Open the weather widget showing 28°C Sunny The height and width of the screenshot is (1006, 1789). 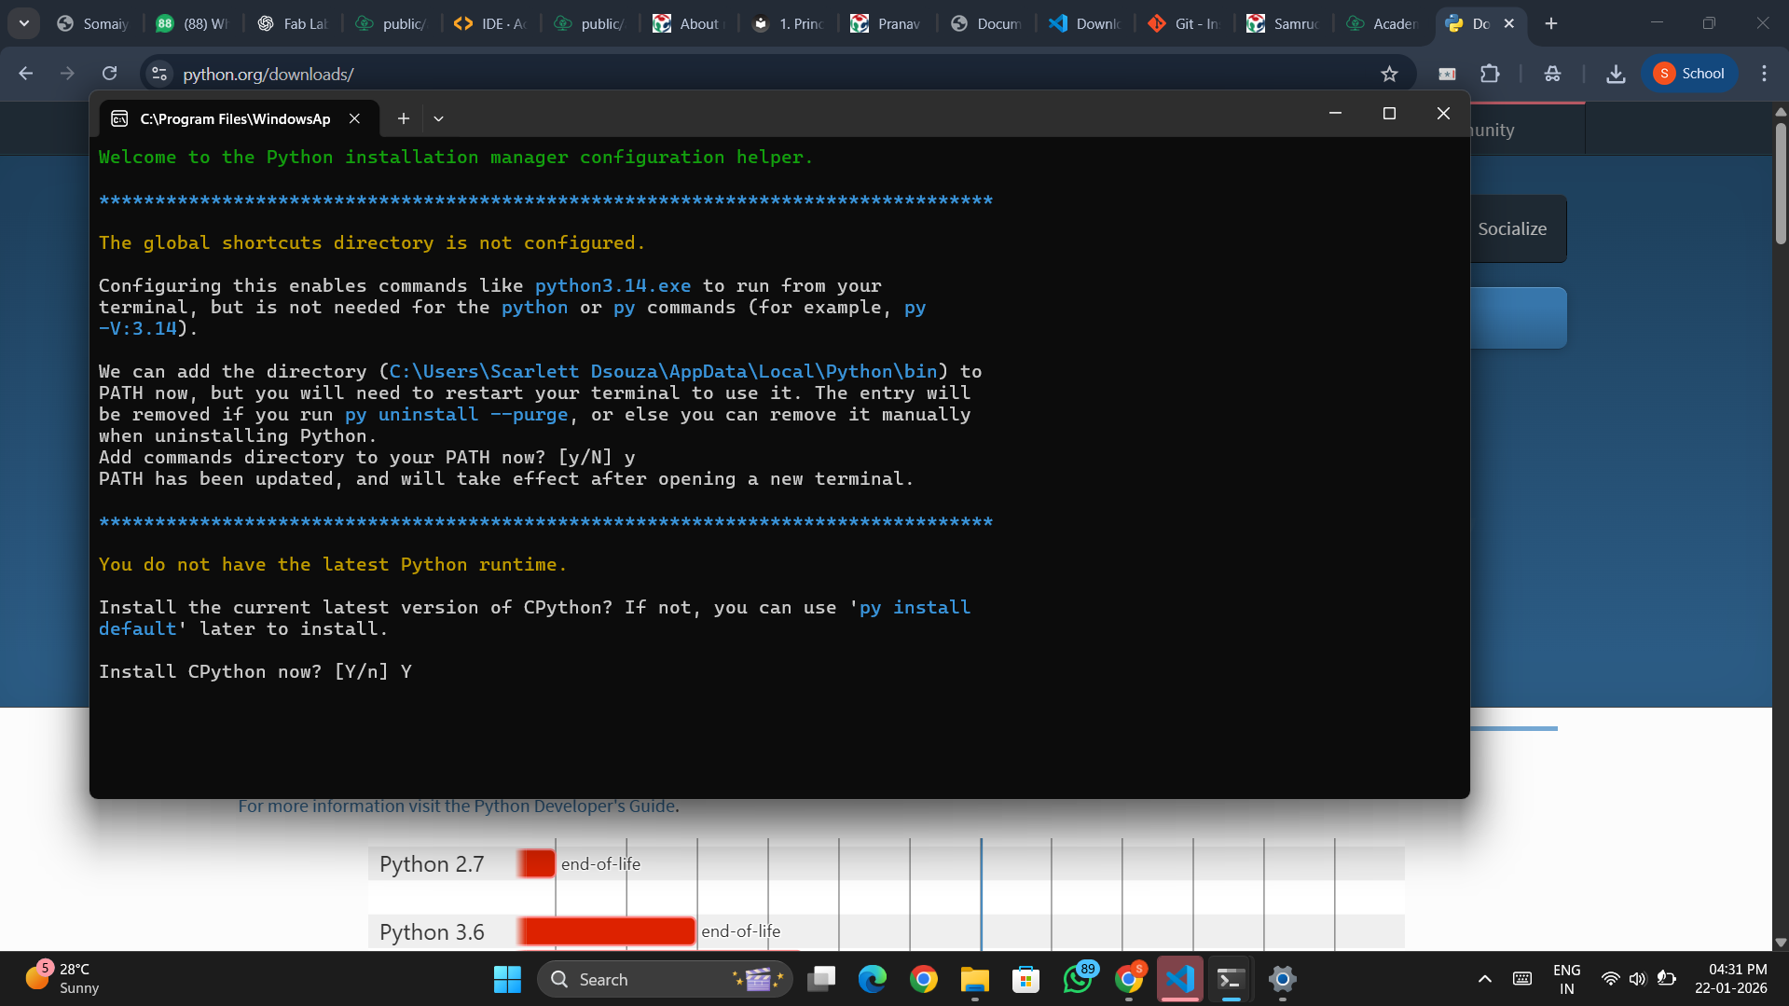(62, 979)
